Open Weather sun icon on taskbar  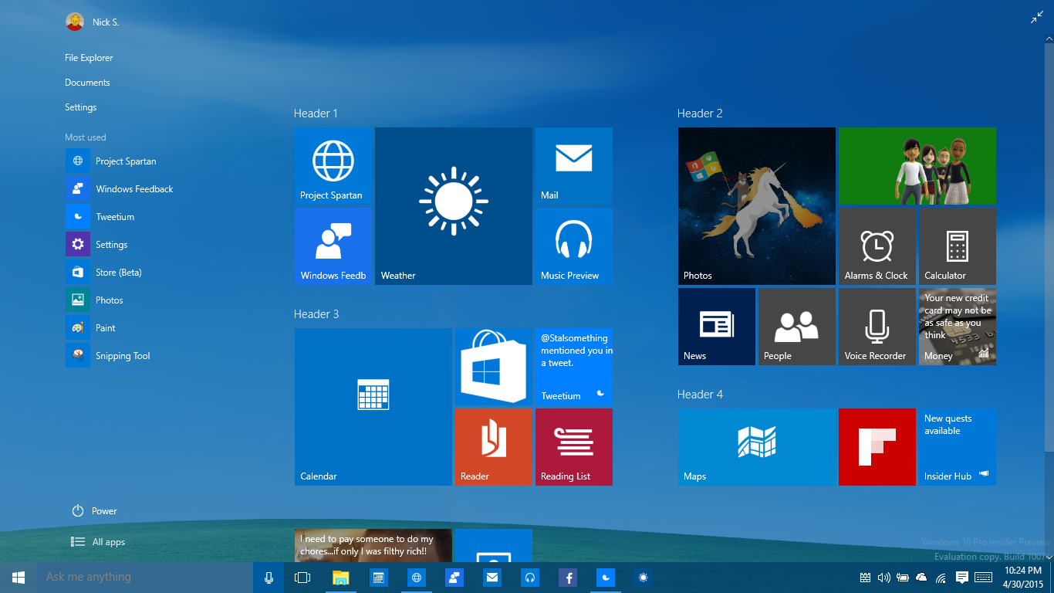click(643, 577)
